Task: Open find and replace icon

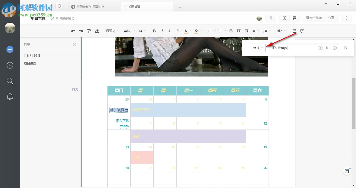Action: [294, 31]
